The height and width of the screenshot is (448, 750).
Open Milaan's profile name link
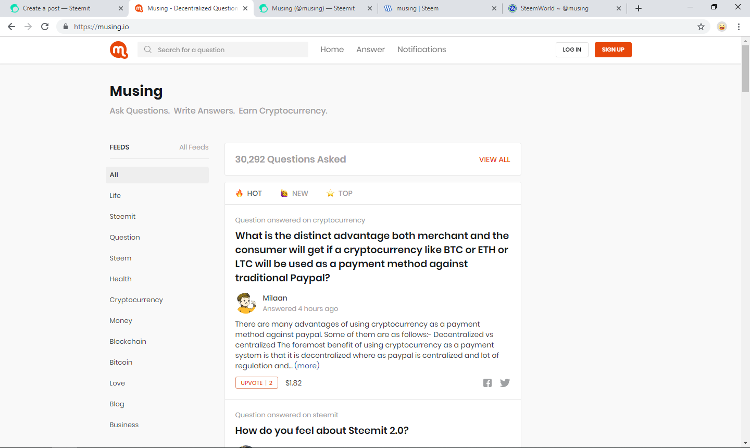[x=275, y=298]
